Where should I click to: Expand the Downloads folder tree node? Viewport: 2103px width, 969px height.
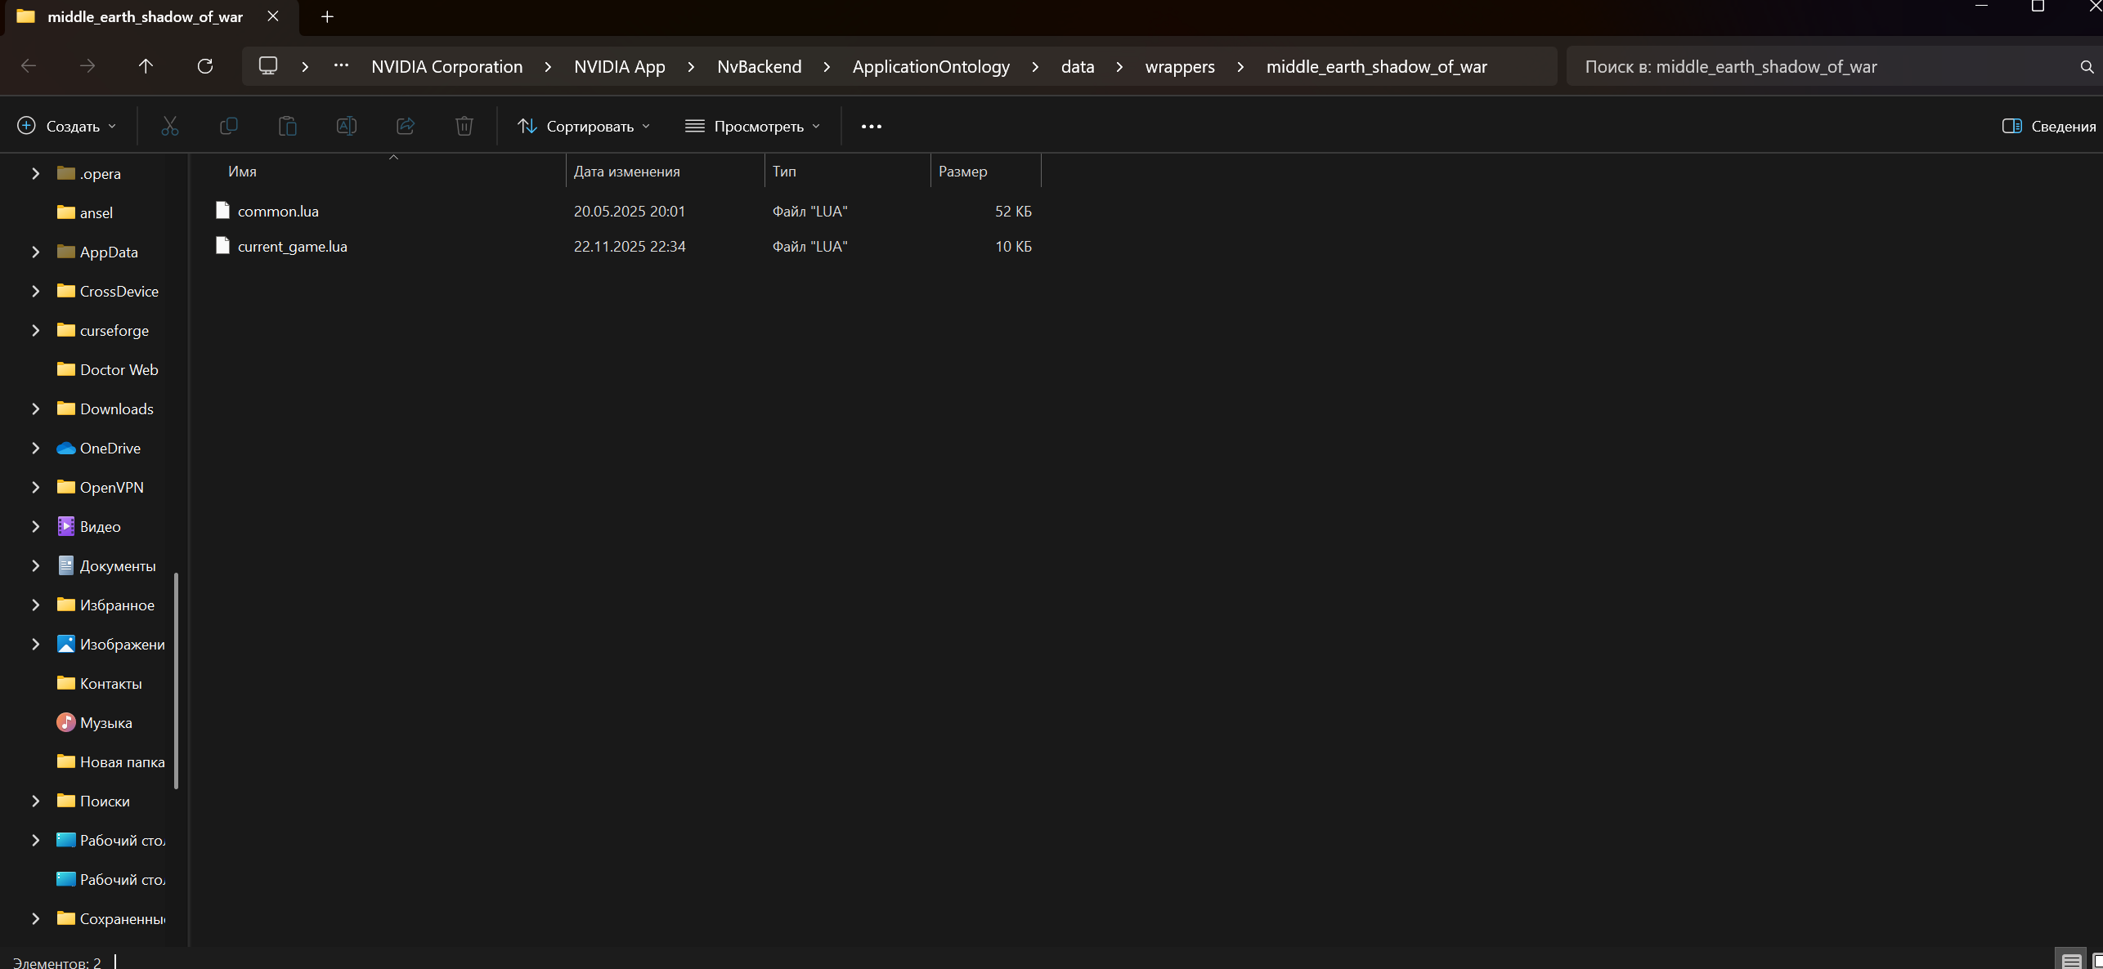pos(35,409)
